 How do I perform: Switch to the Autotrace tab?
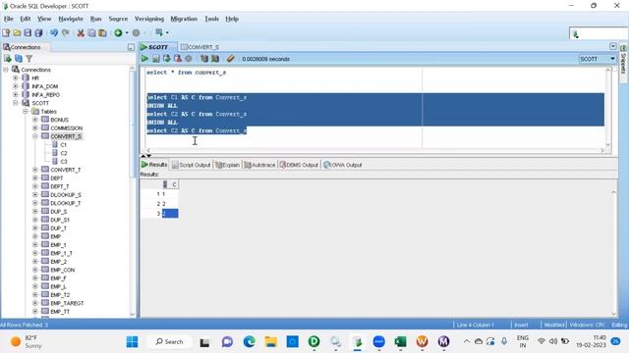[259, 165]
